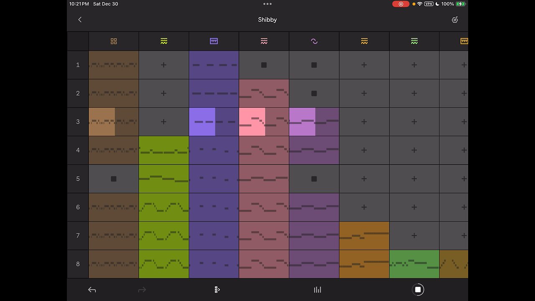Select the violet wave loop track header
This screenshot has height=301, width=535.
coord(314,41)
